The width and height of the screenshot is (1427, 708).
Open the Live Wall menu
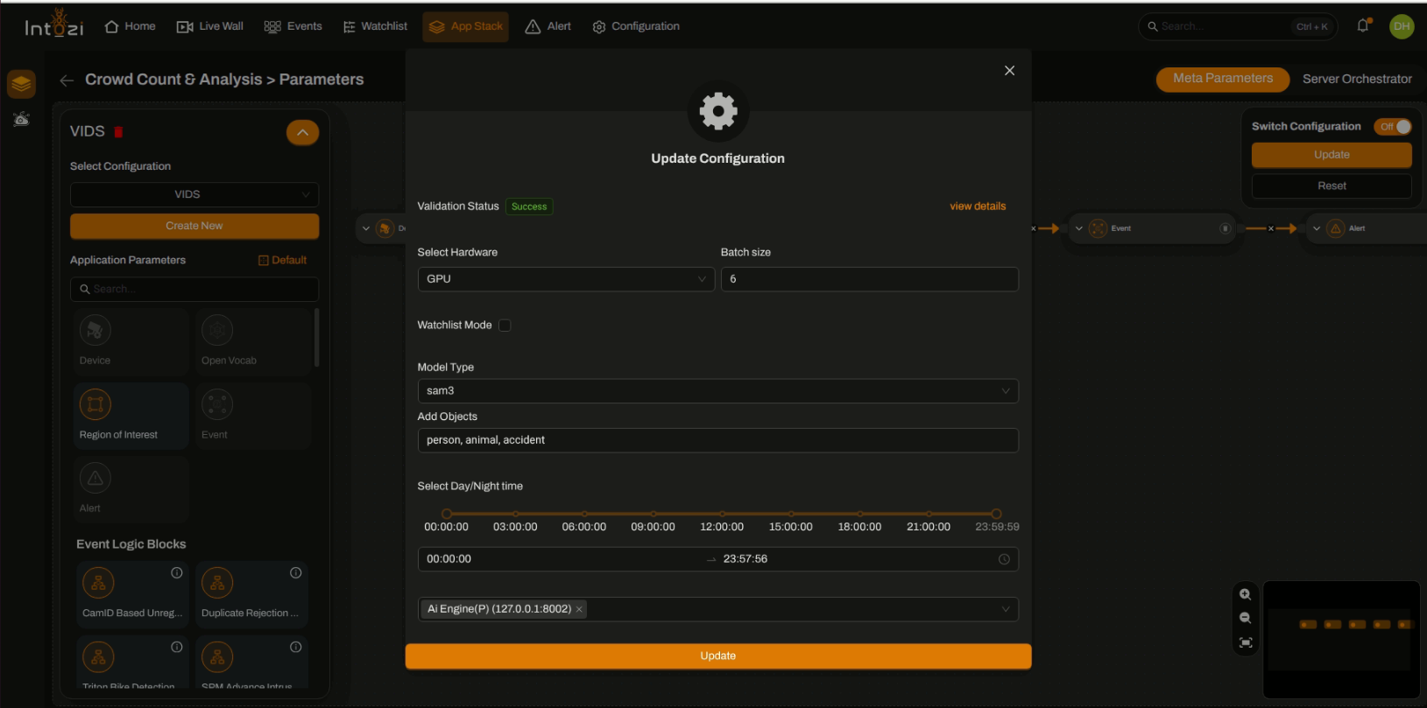210,26
